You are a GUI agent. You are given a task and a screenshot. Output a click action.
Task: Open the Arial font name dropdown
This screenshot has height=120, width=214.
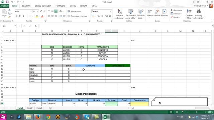[31, 11]
